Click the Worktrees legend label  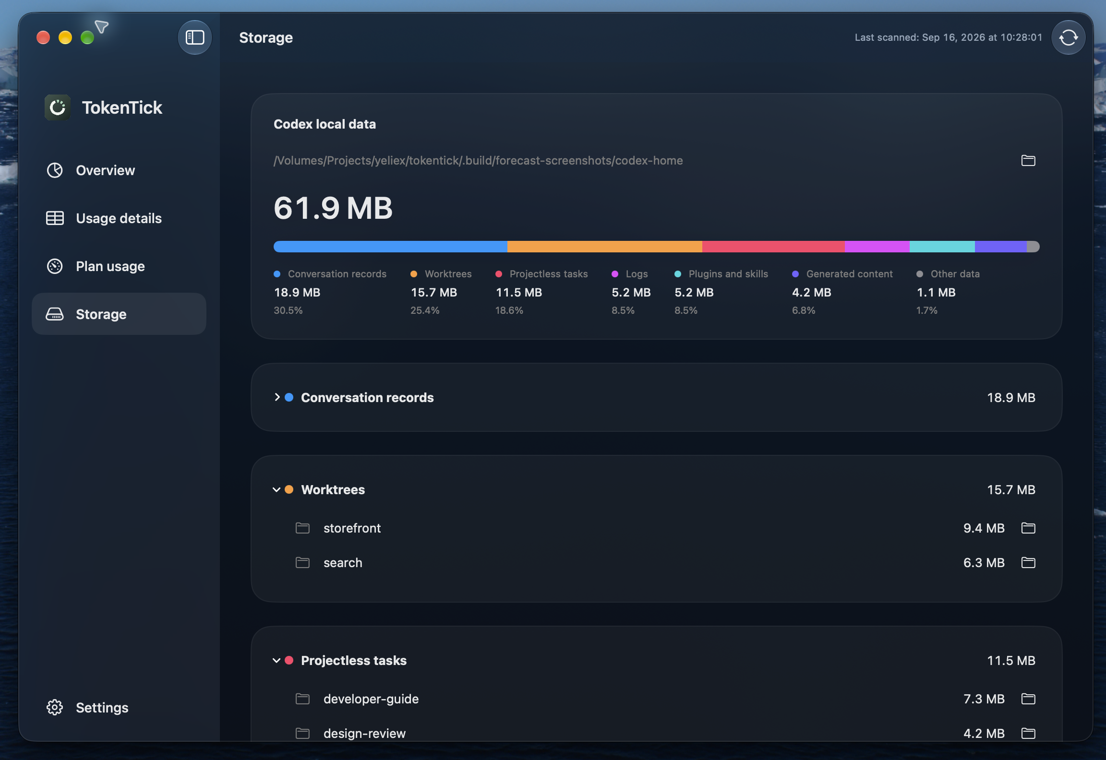448,274
